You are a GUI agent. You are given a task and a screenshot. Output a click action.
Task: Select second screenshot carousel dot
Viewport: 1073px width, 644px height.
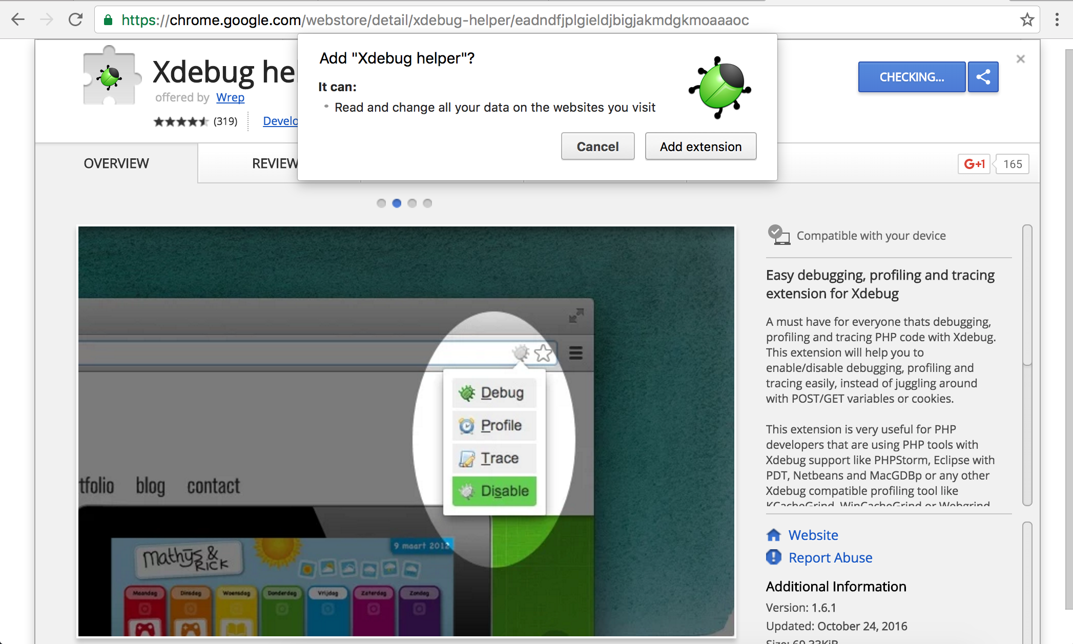pyautogui.click(x=397, y=203)
